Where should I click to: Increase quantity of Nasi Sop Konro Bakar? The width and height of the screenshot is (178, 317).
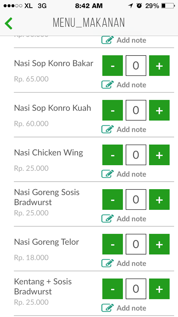click(x=159, y=66)
